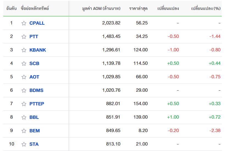Sort by มูลค่า AOM column header
Screen dimensions: 230x151
tap(101, 9)
